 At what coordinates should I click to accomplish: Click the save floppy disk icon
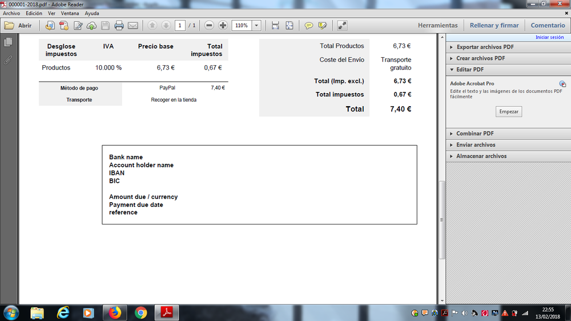105,26
